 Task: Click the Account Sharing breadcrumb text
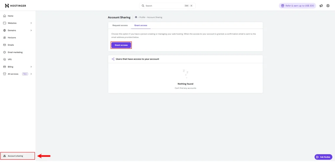[x=155, y=17]
